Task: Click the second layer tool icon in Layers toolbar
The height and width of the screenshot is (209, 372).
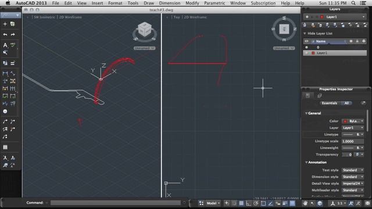Action: [x=313, y=25]
